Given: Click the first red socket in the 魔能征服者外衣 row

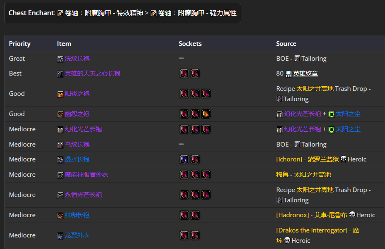Looking at the screenshot, I should (x=184, y=175).
